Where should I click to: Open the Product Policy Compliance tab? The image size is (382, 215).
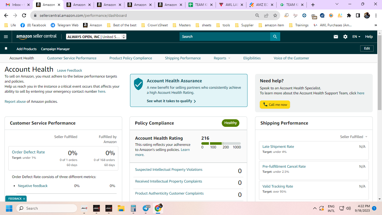point(131,58)
